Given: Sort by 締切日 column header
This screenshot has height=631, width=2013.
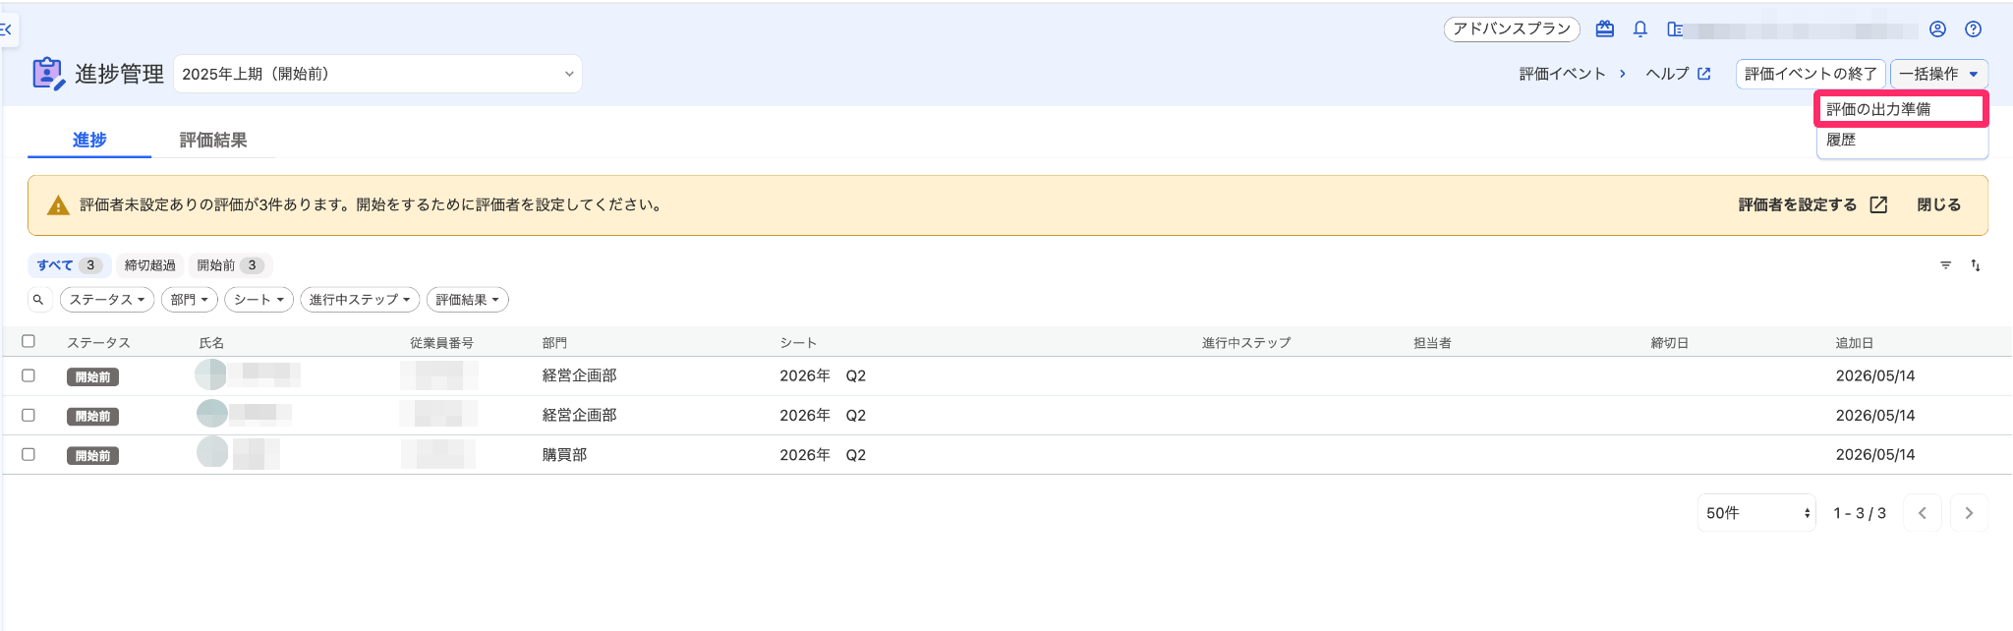Looking at the screenshot, I should click(1669, 343).
